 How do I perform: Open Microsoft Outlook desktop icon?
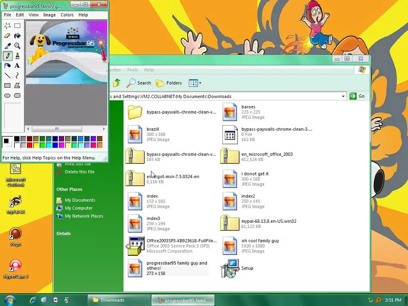16,175
